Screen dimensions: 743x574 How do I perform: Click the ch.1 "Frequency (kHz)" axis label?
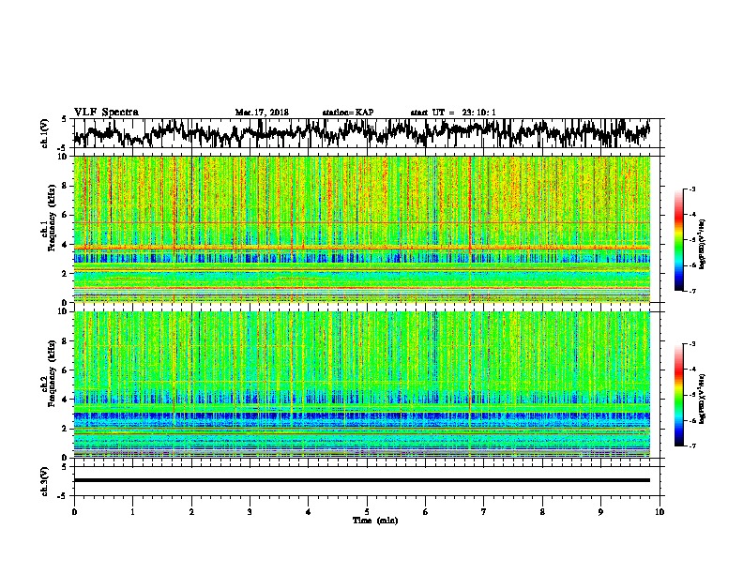click(52, 218)
